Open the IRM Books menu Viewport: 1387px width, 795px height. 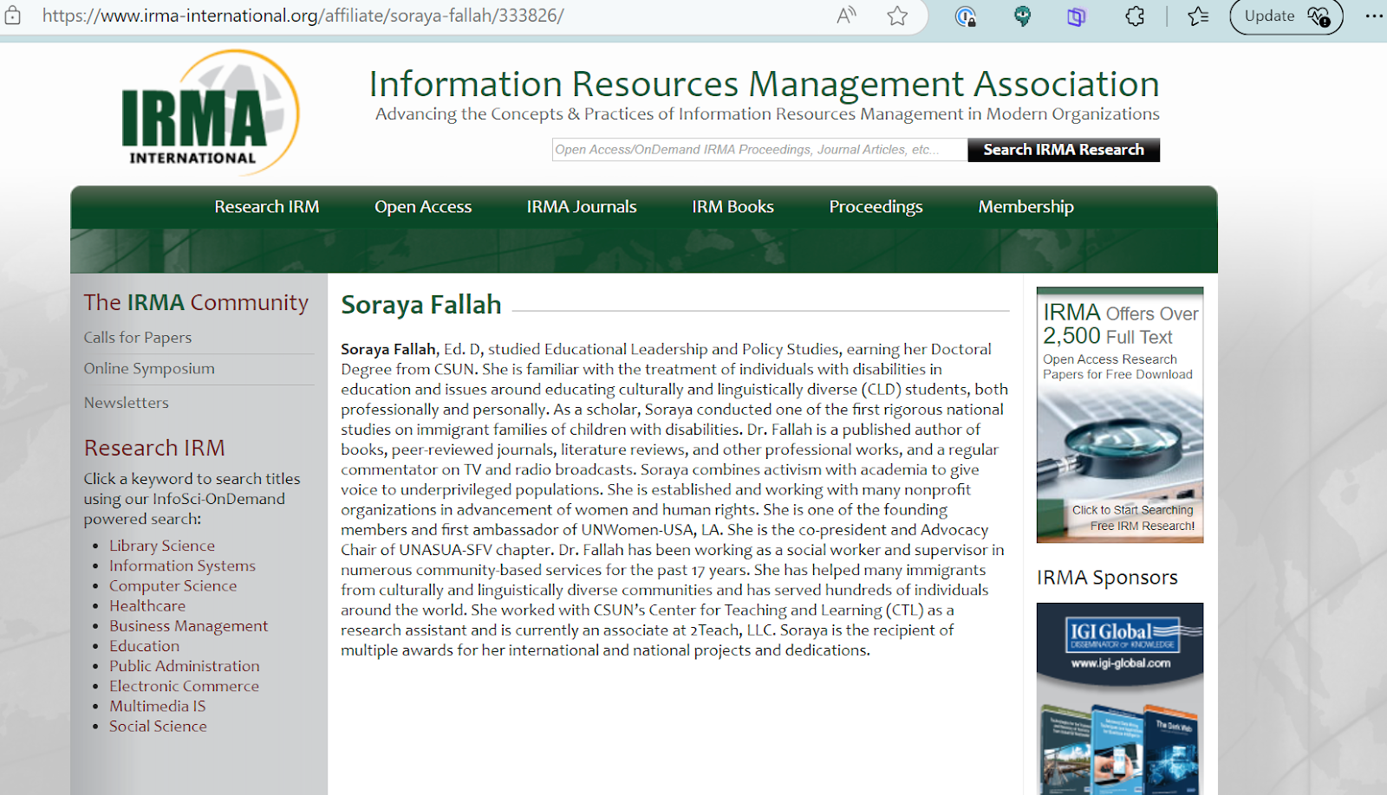(733, 207)
